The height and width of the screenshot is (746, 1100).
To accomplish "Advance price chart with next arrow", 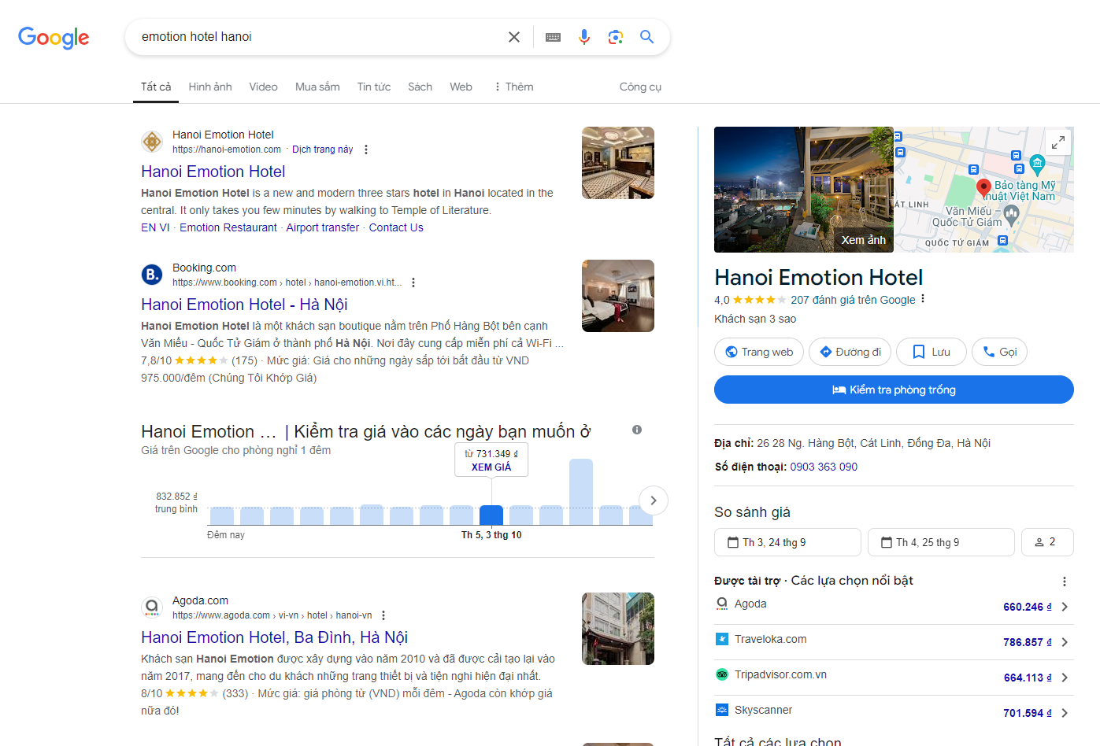I will coord(654,500).
